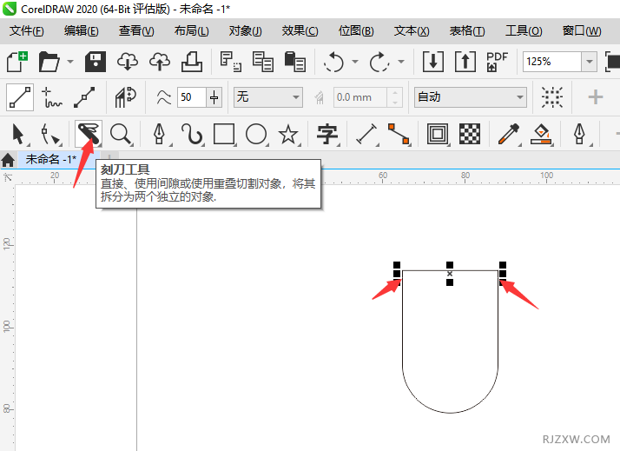Open the 文件(F) menu
The image size is (620, 451).
pos(27,30)
